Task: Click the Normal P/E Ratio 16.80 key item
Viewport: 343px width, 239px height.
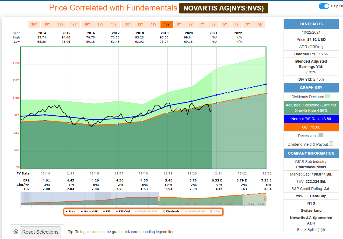Action: pyautogui.click(x=311, y=119)
